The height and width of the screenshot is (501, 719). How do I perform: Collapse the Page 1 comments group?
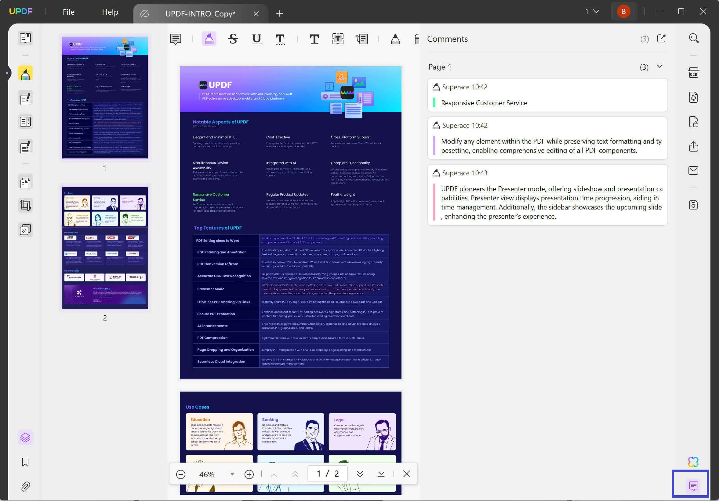(x=659, y=66)
